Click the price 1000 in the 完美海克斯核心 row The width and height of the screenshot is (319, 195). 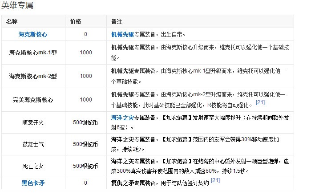click(x=86, y=100)
